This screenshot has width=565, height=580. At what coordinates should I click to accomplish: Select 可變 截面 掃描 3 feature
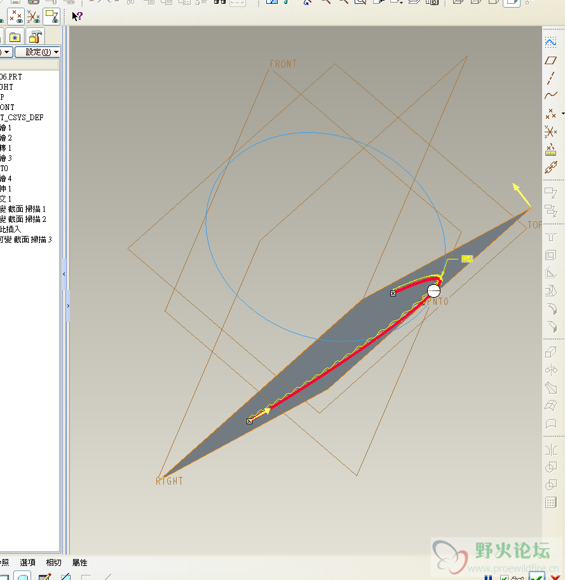point(26,240)
